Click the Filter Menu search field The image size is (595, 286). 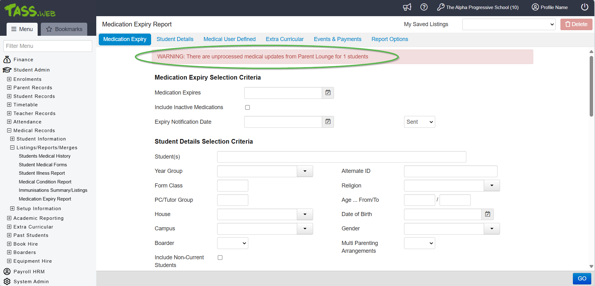tap(48, 46)
